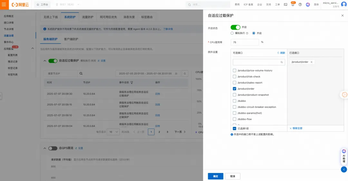348x181 pixels.
Task: Click the 事件名称 filter funnel icon
Action: click(x=131, y=82)
